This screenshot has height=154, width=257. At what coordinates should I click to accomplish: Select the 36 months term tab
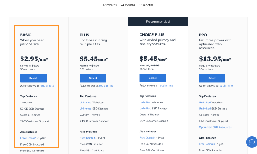click(x=146, y=5)
